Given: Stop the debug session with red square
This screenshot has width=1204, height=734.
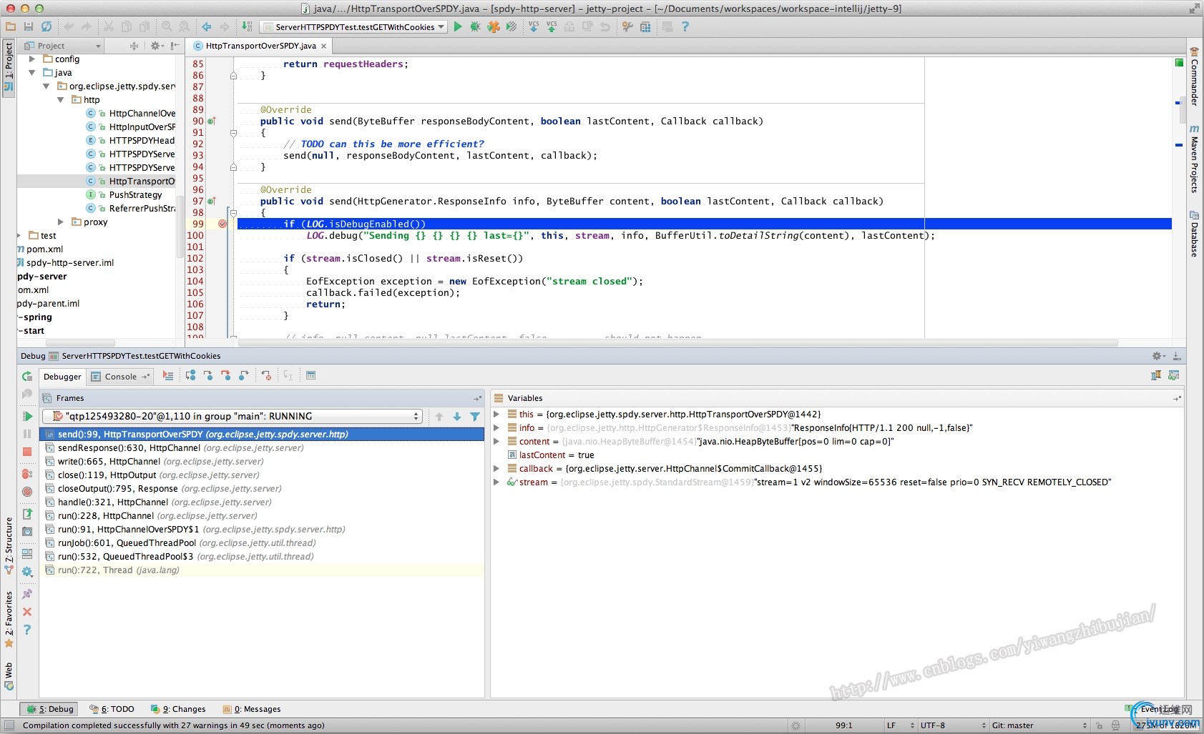Looking at the screenshot, I should point(27,452).
